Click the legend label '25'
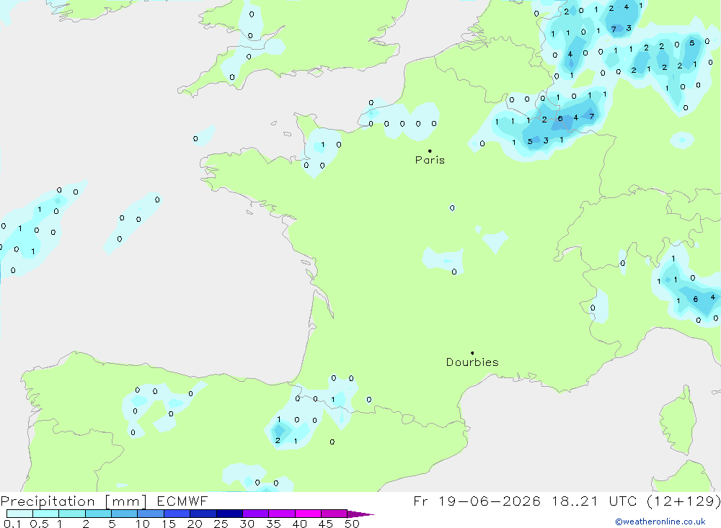The height and width of the screenshot is (528, 721). click(221, 524)
